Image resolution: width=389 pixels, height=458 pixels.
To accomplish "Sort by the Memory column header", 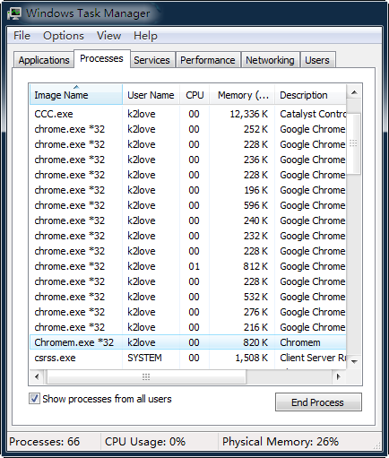I will click(242, 95).
